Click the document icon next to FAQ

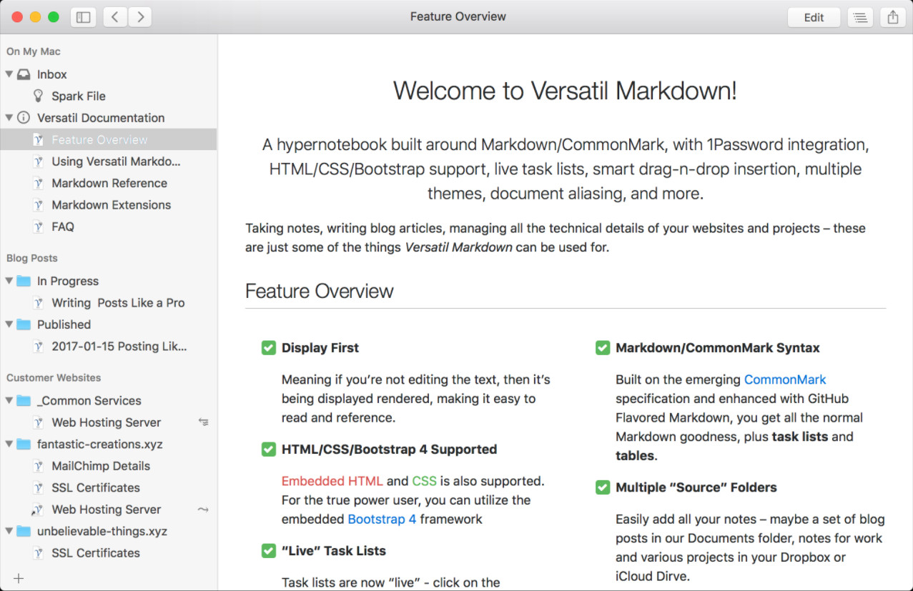pos(38,227)
